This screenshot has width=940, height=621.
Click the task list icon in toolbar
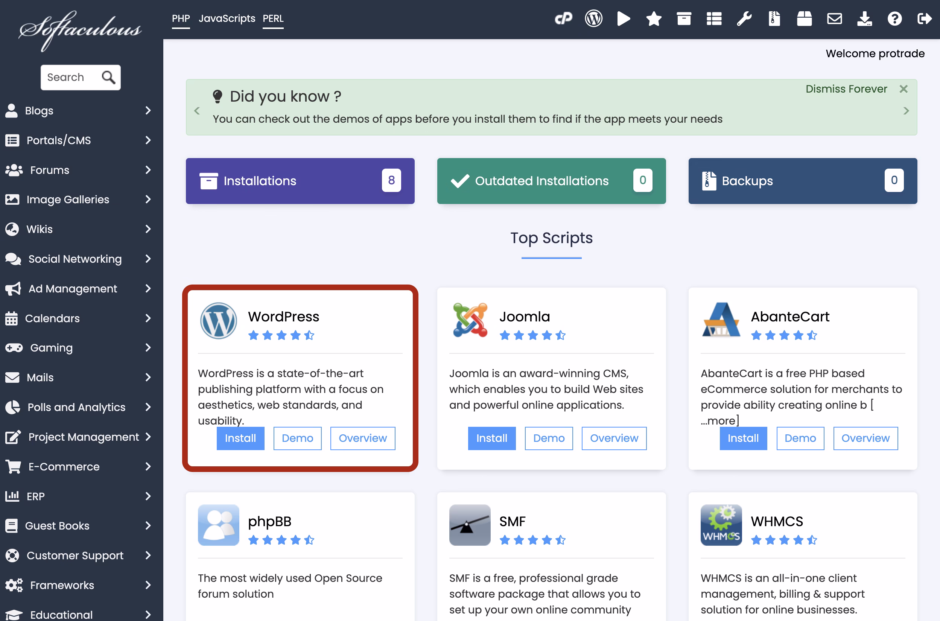pos(714,18)
